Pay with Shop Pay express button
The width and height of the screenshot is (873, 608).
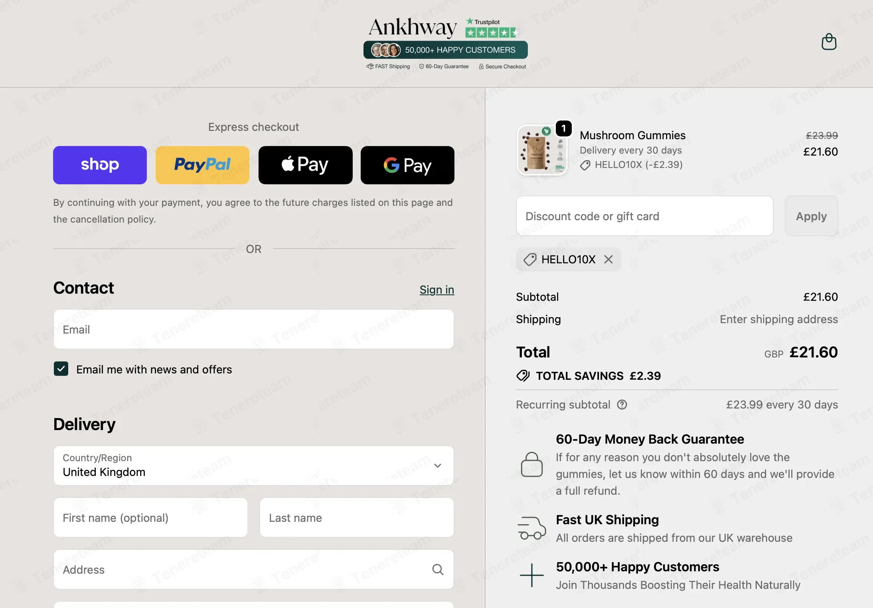[100, 165]
